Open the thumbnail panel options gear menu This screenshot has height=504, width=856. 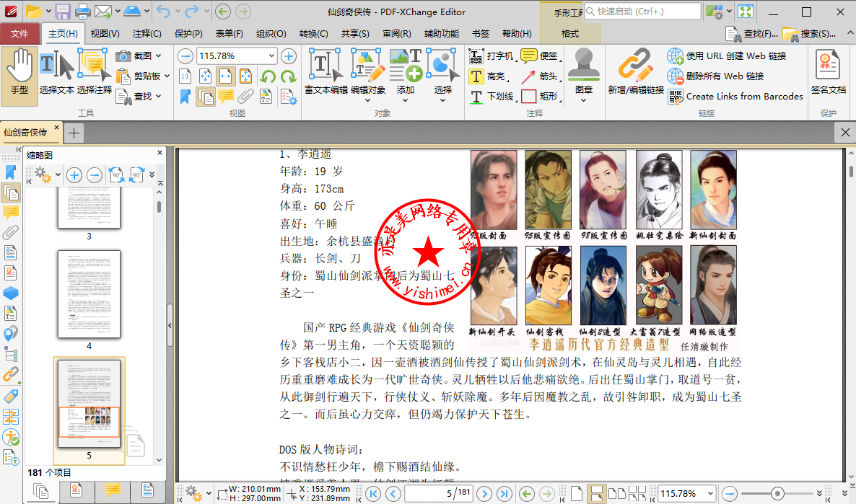pyautogui.click(x=44, y=175)
